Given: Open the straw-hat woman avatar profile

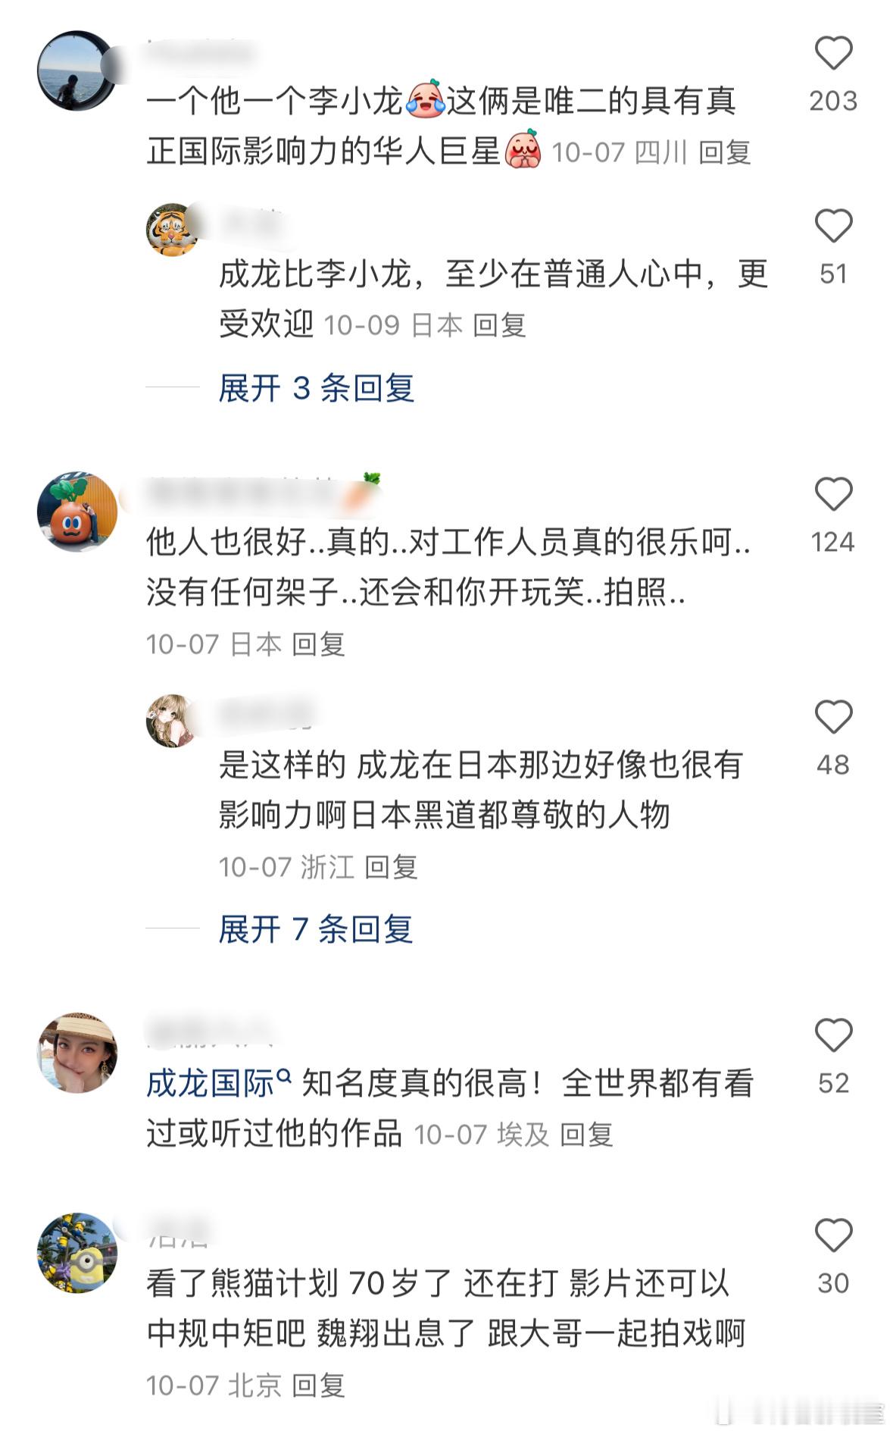Looking at the screenshot, I should (x=77, y=1053).
